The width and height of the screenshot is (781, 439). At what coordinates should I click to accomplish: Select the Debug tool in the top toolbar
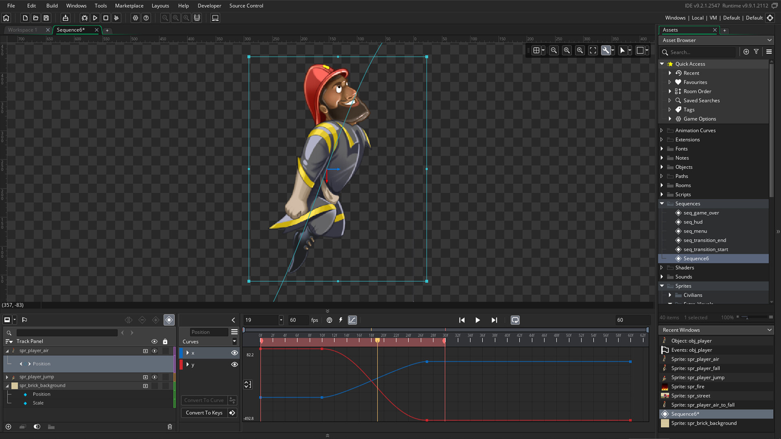tap(84, 18)
